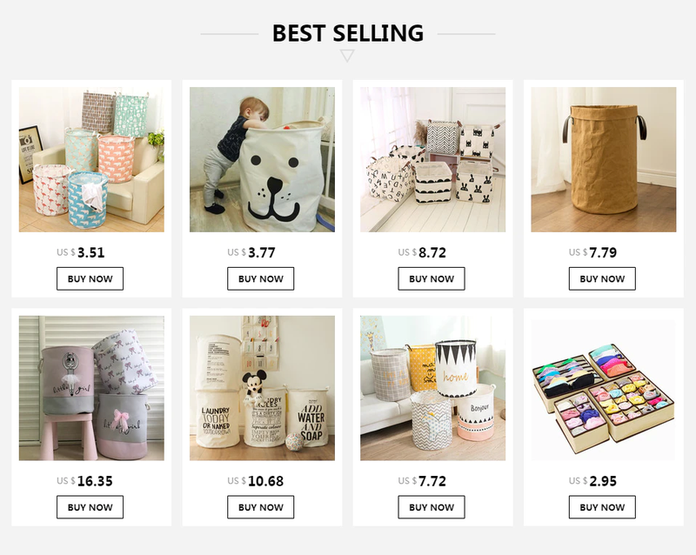Image resolution: width=696 pixels, height=555 pixels.
Task: Click BUY NOW under the $3.51 item
Action: (x=90, y=279)
